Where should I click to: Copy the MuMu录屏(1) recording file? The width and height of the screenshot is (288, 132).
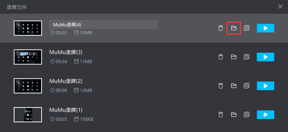coord(246,115)
